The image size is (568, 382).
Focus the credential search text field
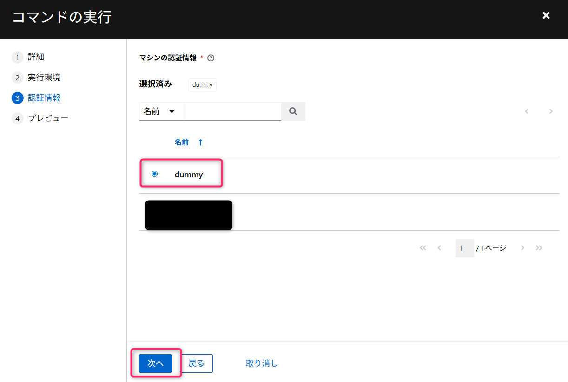(x=232, y=111)
